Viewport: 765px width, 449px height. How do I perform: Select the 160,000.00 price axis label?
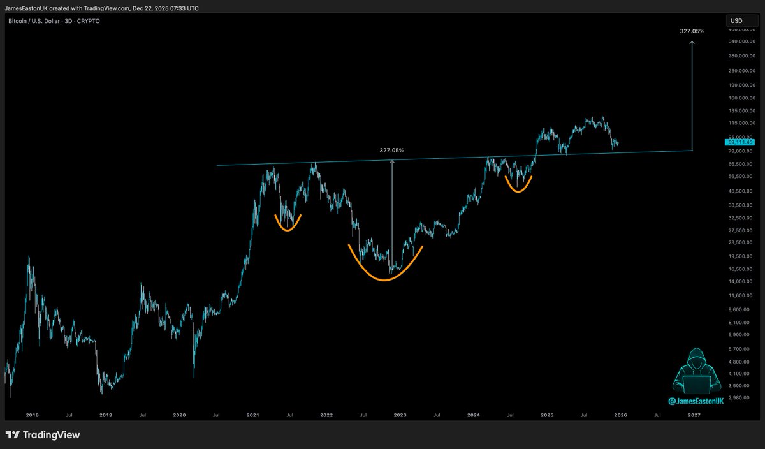[743, 98]
